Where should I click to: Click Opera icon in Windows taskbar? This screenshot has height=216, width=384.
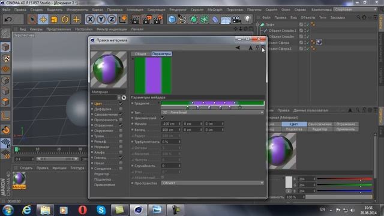[x=83, y=210]
